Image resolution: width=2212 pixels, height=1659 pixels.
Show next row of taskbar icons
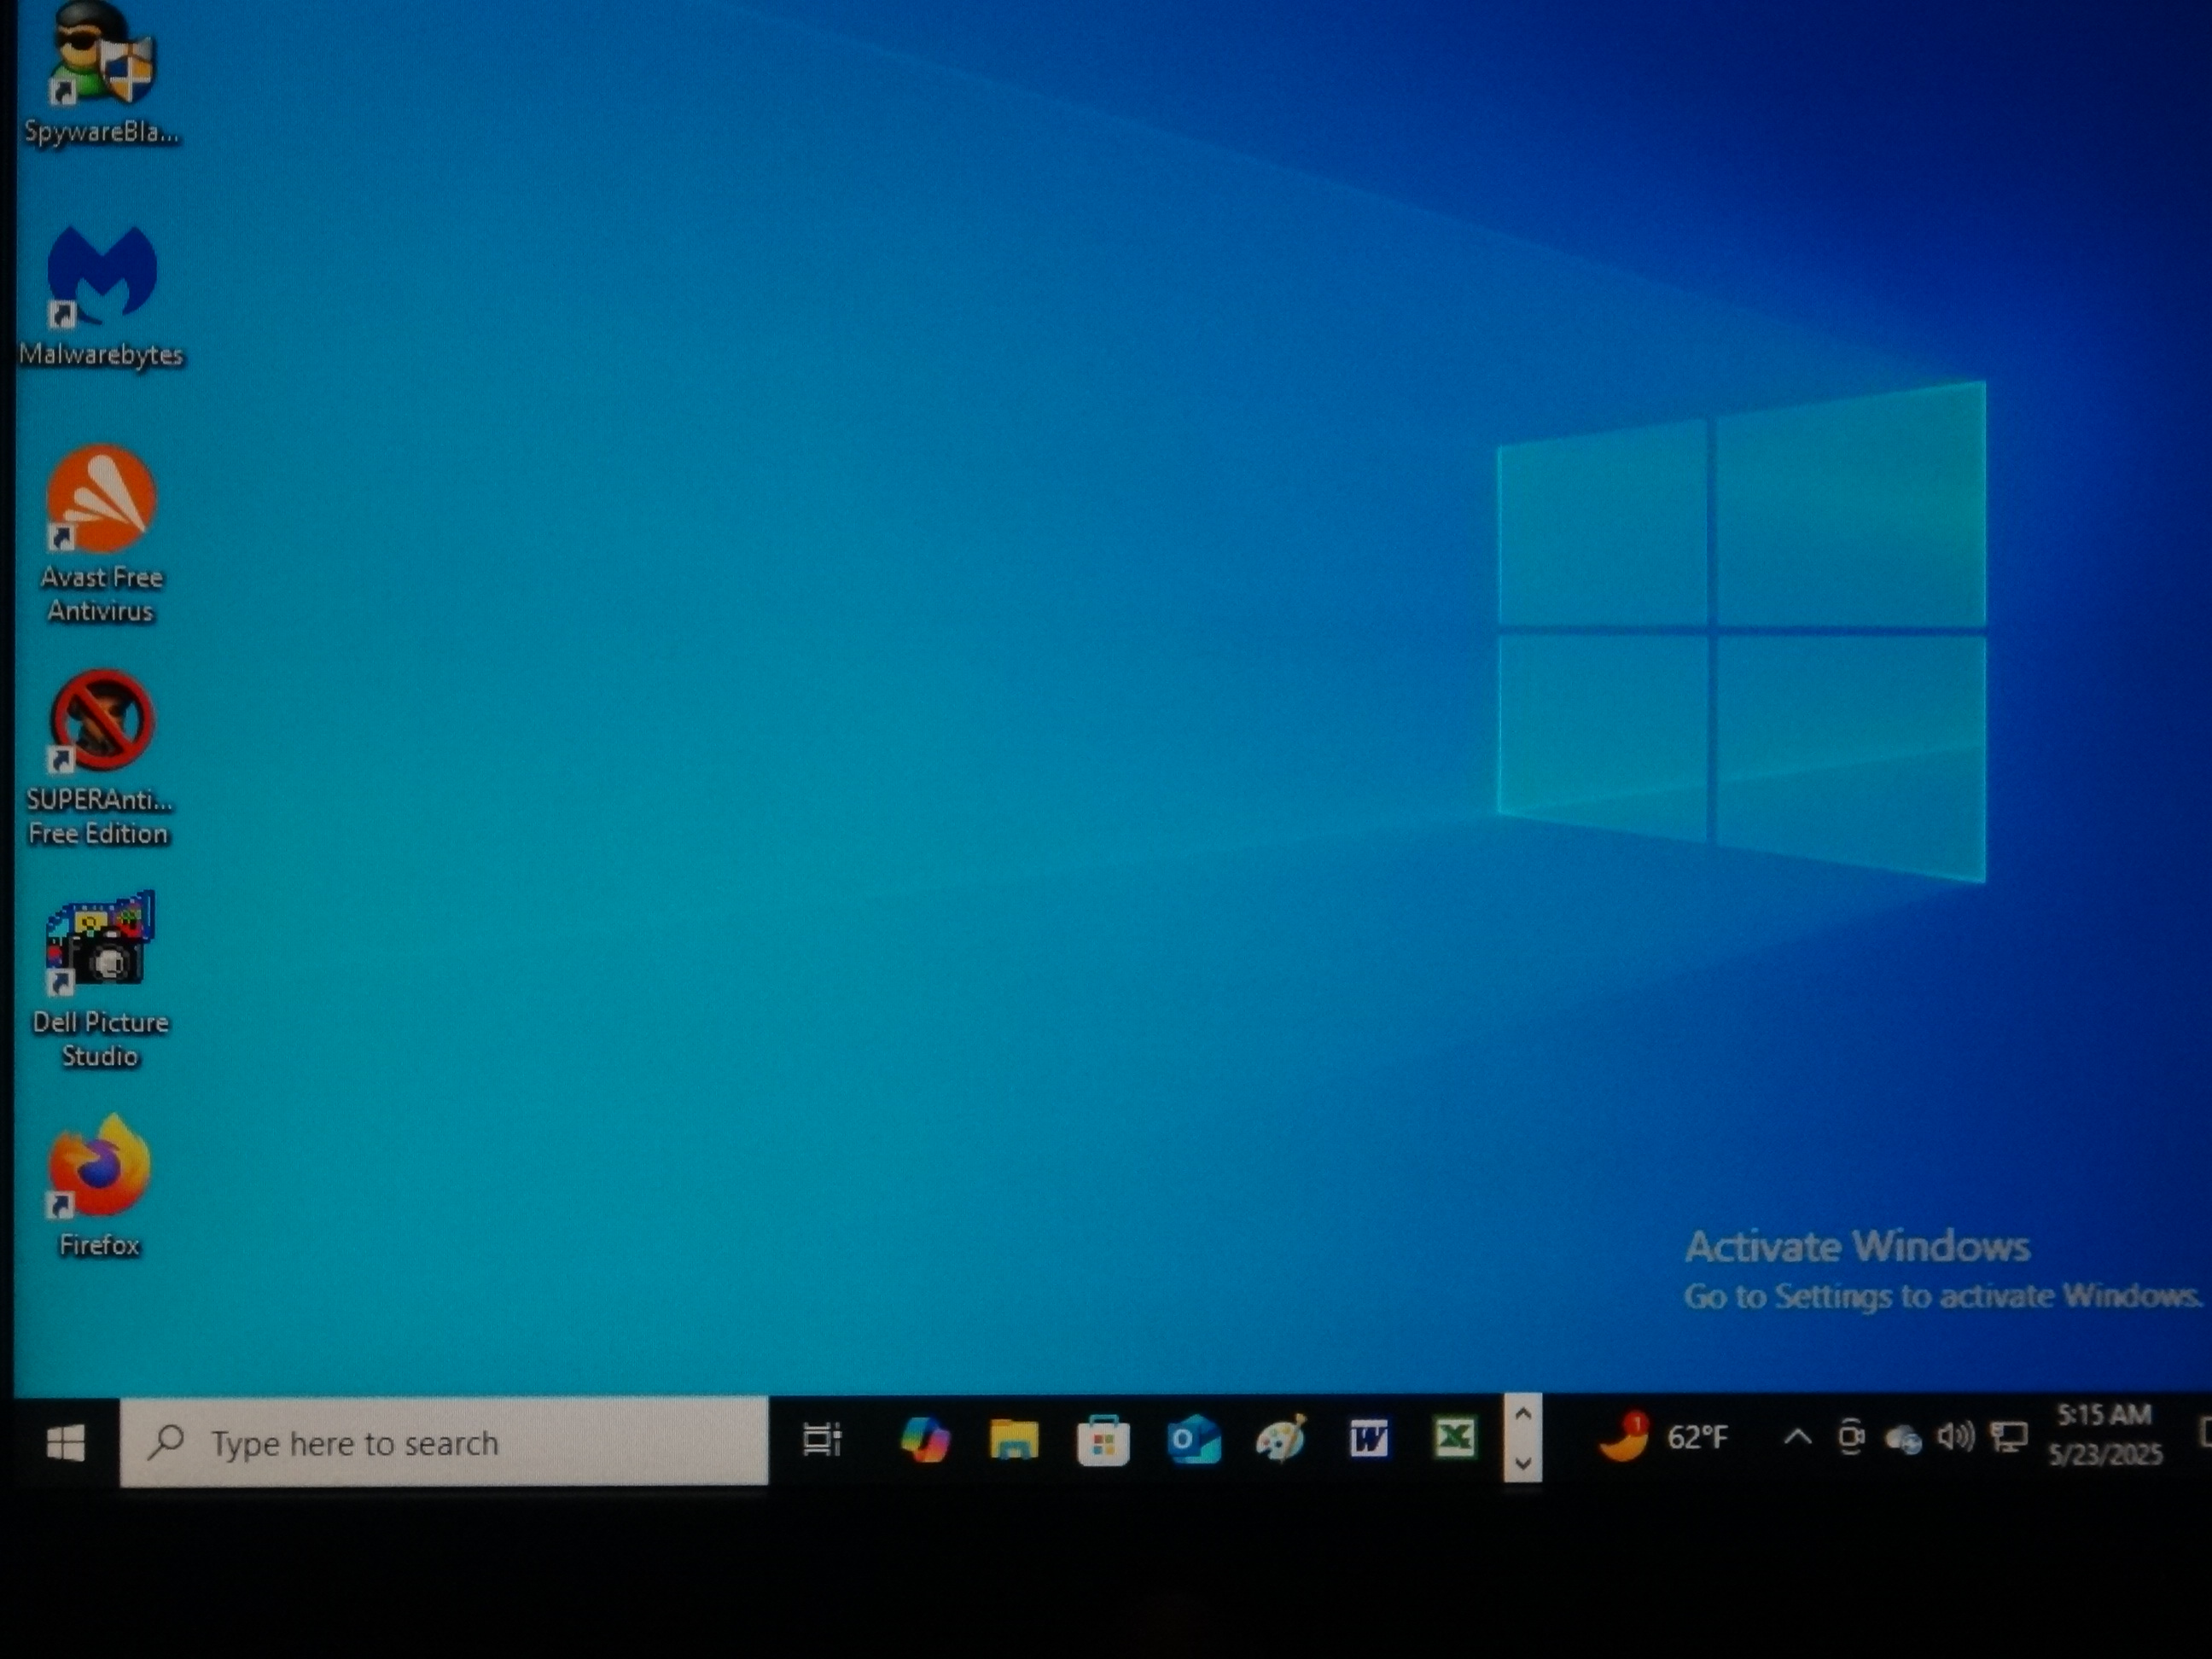click(x=1522, y=1462)
